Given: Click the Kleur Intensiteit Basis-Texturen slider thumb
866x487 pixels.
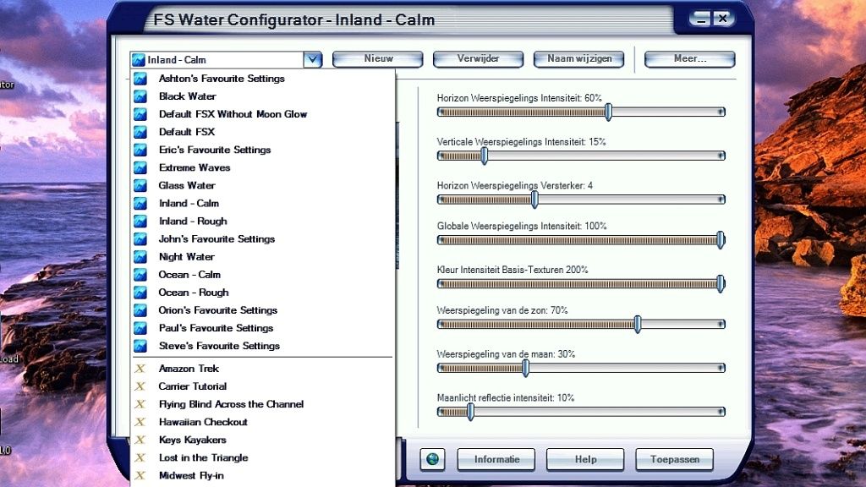Looking at the screenshot, I should tap(721, 284).
